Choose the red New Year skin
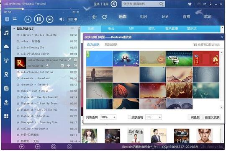 click(206, 59)
